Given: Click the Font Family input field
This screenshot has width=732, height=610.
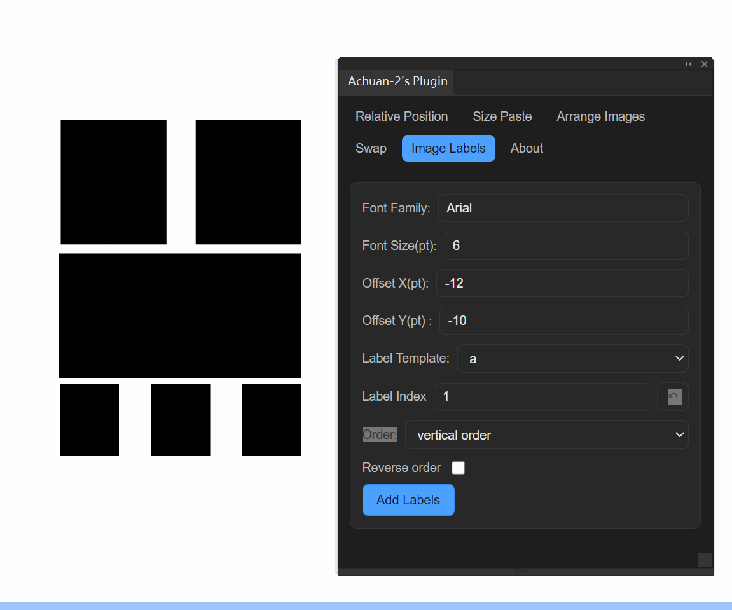Looking at the screenshot, I should (x=563, y=208).
